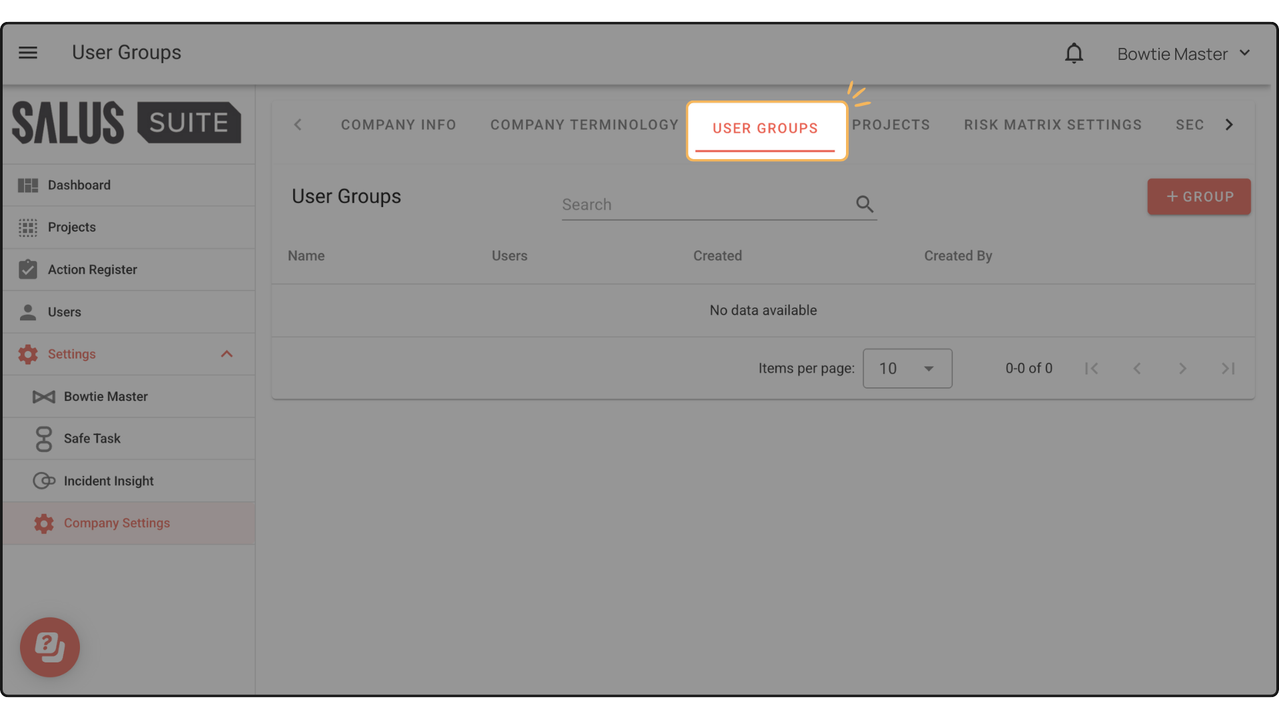Go to Users in sidebar
This screenshot has height=719, width=1279.
pyautogui.click(x=64, y=312)
